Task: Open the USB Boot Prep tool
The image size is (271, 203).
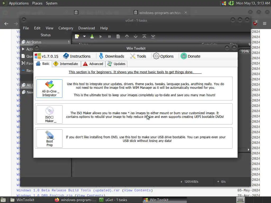Action: 49,139
